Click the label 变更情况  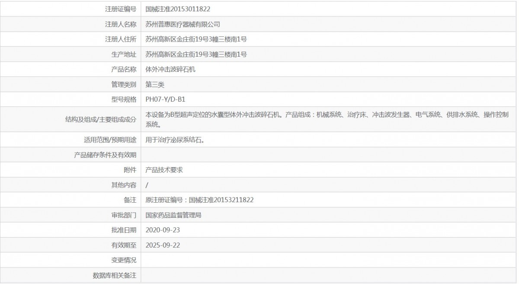pos(124,260)
